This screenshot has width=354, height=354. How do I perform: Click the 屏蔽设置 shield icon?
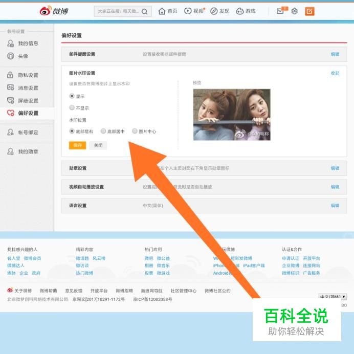pos(10,100)
